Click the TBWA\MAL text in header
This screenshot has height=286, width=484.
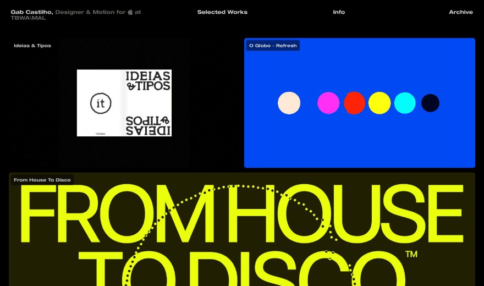pos(28,18)
